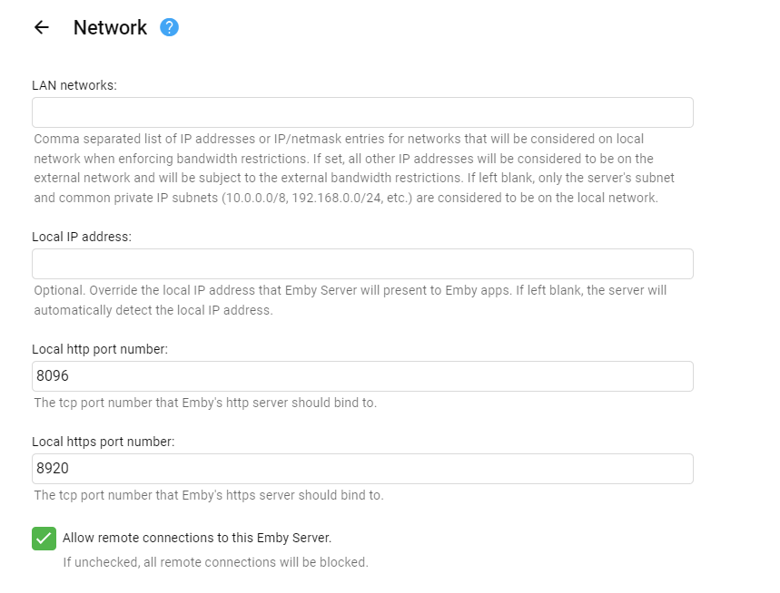Click the "If unchecked, all remote connections" note

point(215,562)
